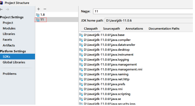Click folder icon of java.compiler entry
Screen dimensions: 195x106
[x=81, y=40]
